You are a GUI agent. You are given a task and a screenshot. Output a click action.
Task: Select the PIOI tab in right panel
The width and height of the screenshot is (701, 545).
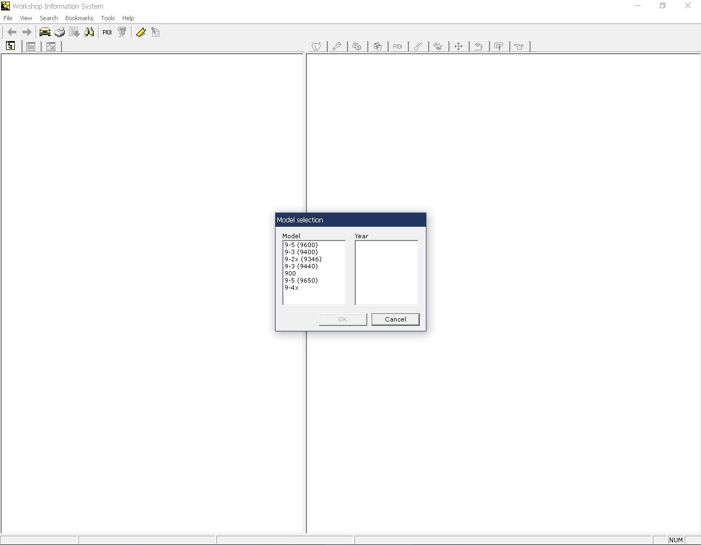coord(398,47)
